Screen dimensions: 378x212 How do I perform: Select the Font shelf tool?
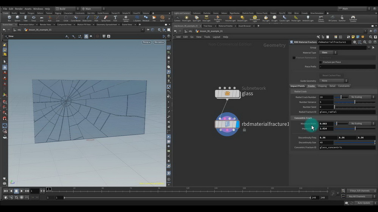[115, 18]
